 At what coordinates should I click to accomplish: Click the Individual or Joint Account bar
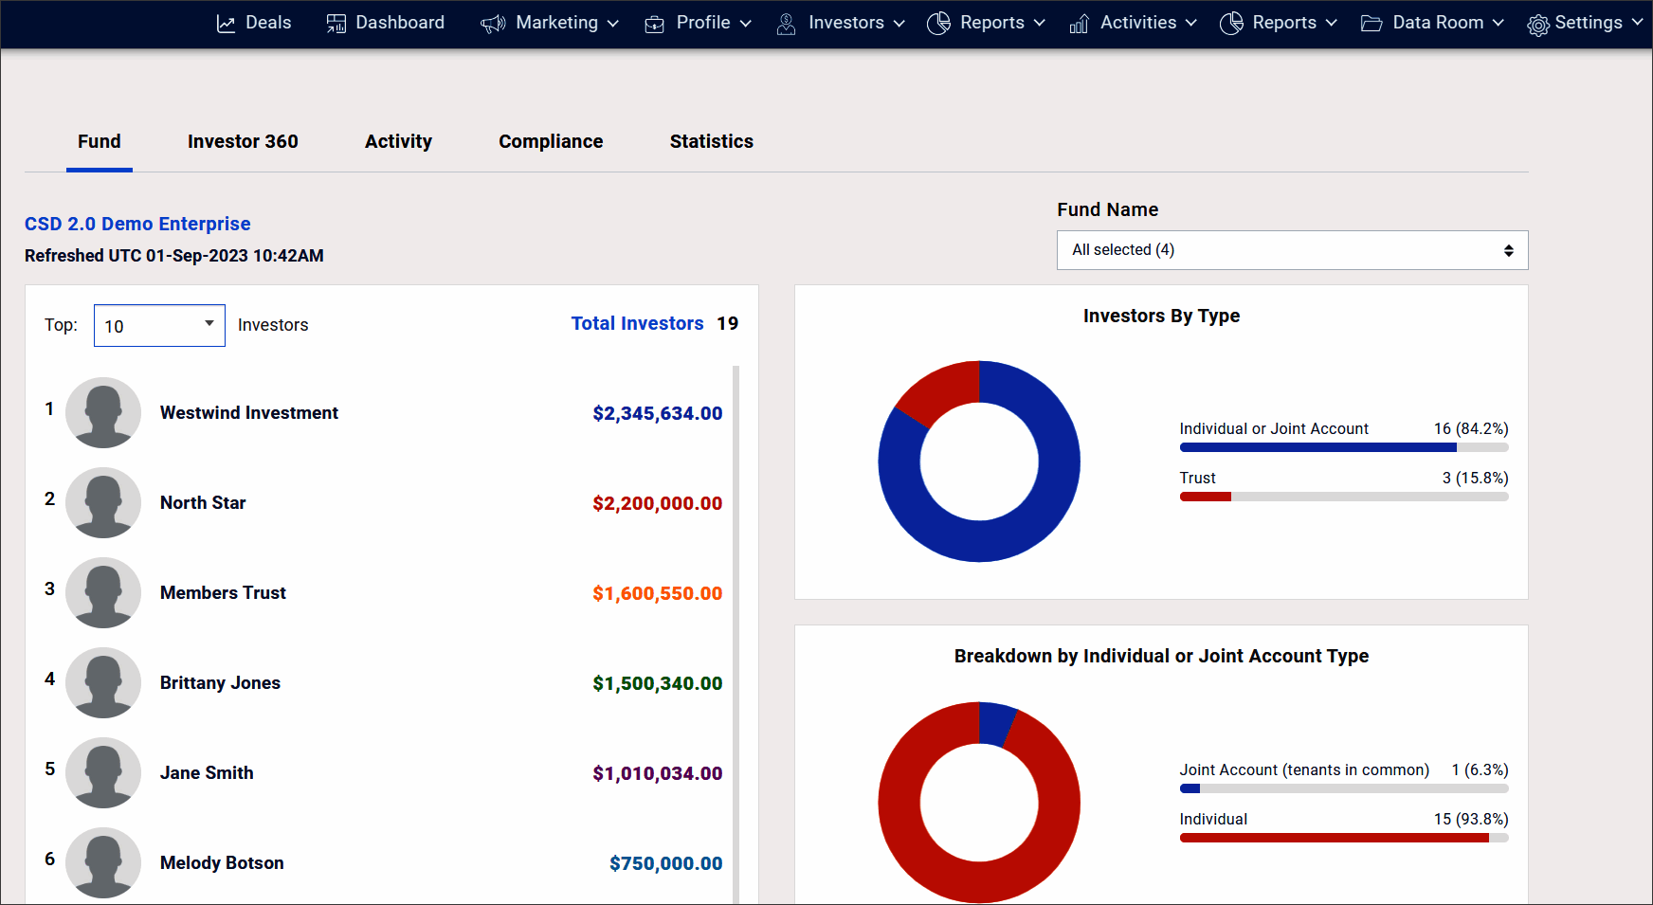tap(1317, 447)
